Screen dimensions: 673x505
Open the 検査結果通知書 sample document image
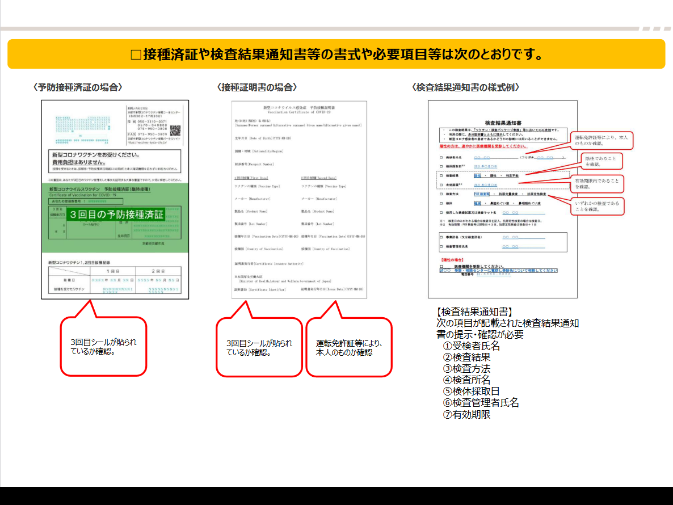503,200
